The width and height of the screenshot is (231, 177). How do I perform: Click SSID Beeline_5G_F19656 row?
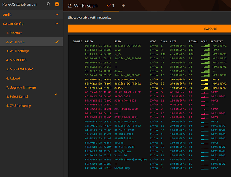tap(127, 58)
